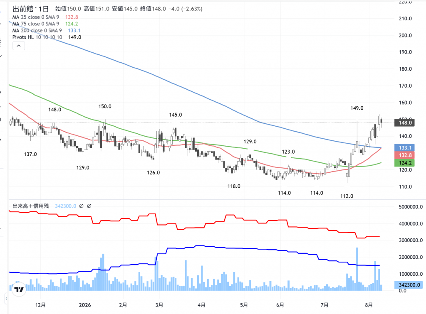
Task: Select the 出前館・1日 symbol title
Action: click(x=31, y=9)
